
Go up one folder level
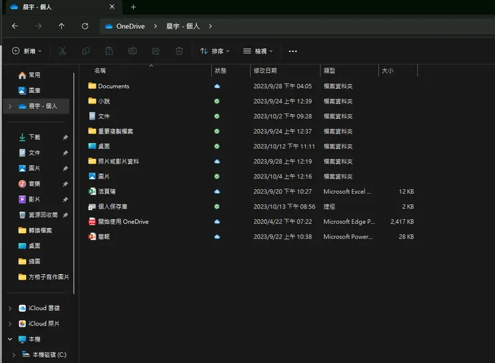tap(62, 26)
